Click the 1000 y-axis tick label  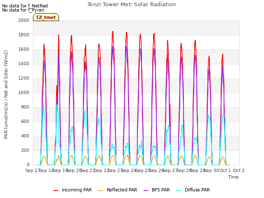click(x=24, y=92)
